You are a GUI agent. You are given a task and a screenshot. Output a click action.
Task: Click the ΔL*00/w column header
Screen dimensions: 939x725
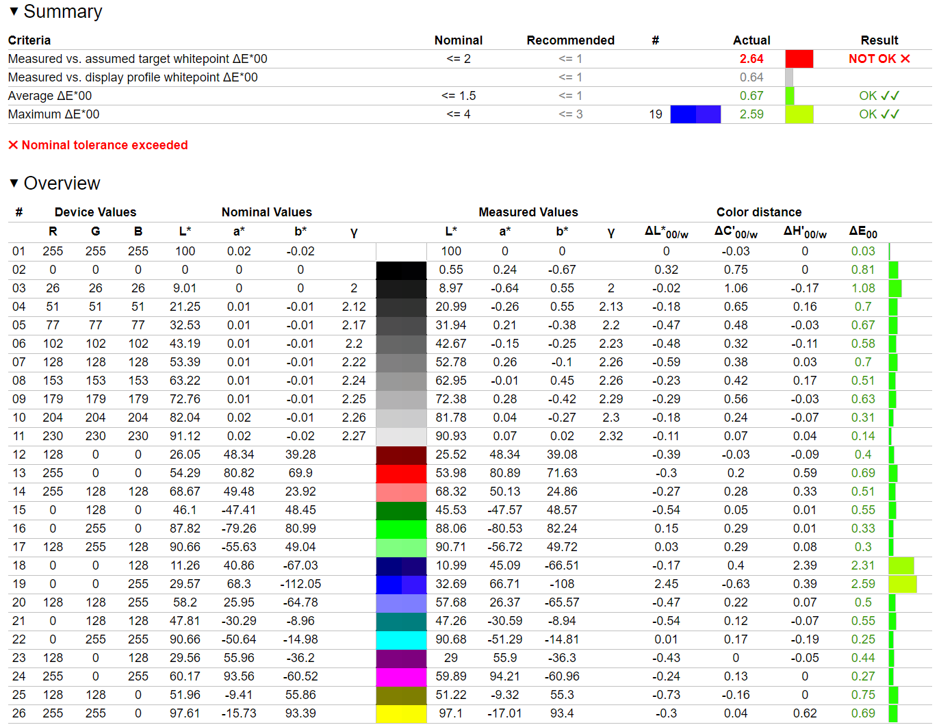[666, 232]
